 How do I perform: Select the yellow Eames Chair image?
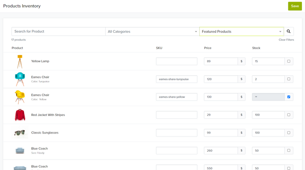tap(20, 97)
